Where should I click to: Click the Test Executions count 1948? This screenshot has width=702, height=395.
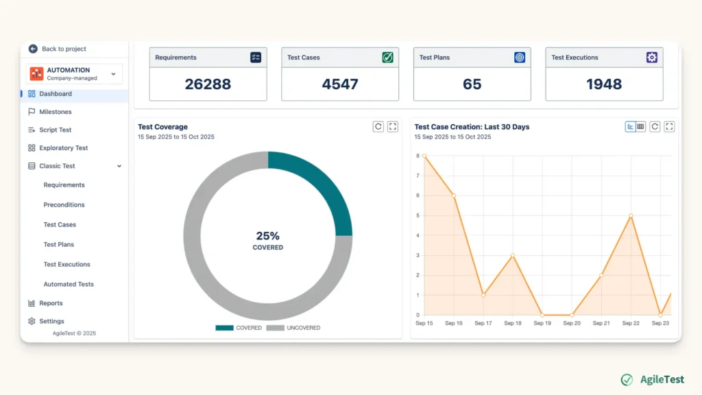point(604,84)
